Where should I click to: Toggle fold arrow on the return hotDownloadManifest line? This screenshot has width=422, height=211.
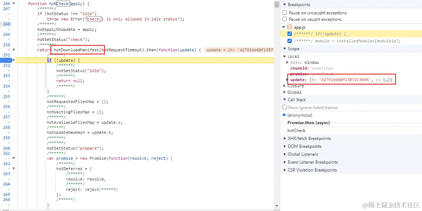[x=14, y=50]
